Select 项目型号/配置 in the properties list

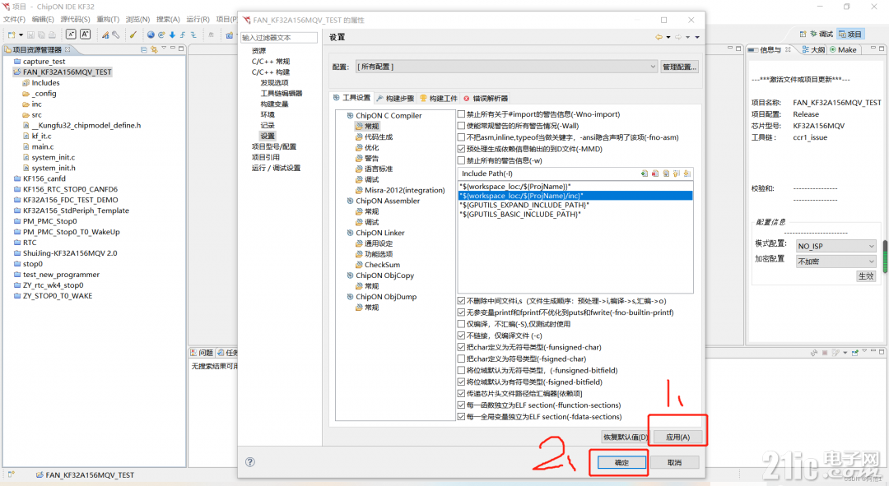274,146
